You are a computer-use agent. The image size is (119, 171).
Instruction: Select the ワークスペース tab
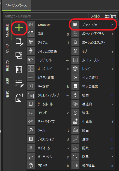tap(16, 5)
